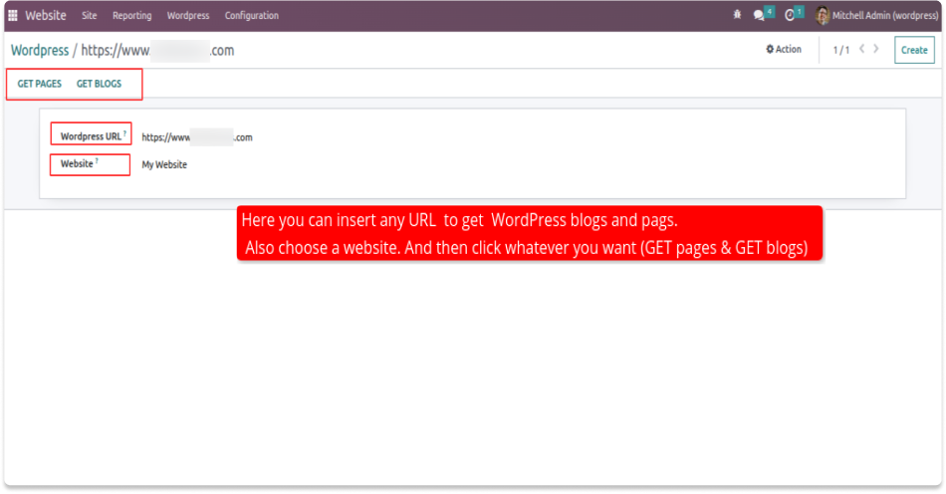
Task: Click the My Website field value
Action: coord(164,164)
